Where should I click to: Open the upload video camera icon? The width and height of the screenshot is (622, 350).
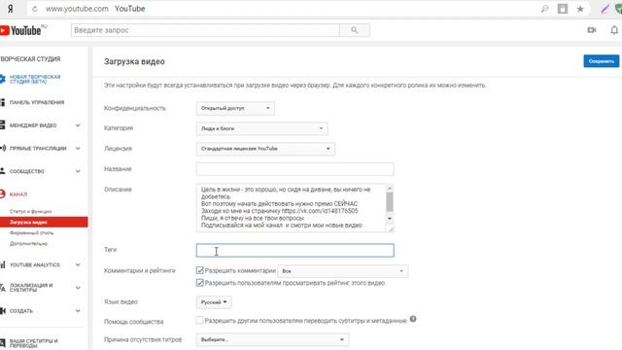coord(592,30)
